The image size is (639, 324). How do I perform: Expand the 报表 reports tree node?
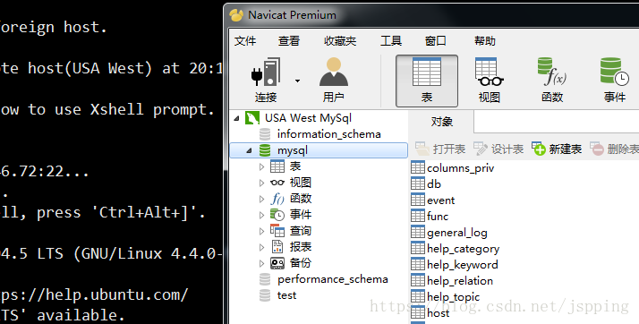pos(262,247)
